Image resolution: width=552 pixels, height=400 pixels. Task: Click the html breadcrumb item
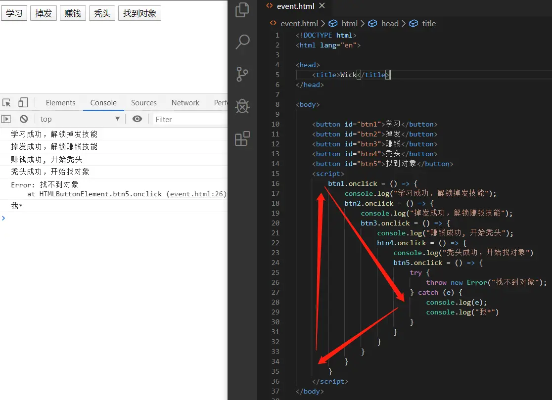(x=349, y=24)
